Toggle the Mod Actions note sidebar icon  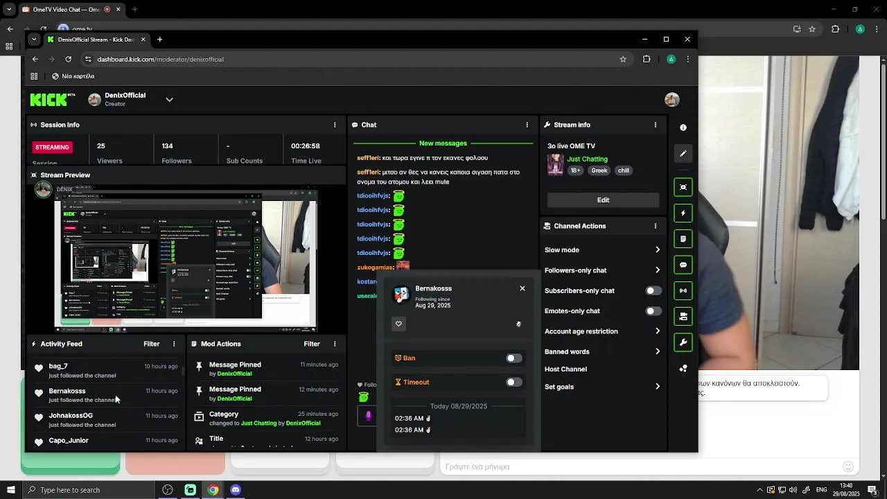coord(683,239)
